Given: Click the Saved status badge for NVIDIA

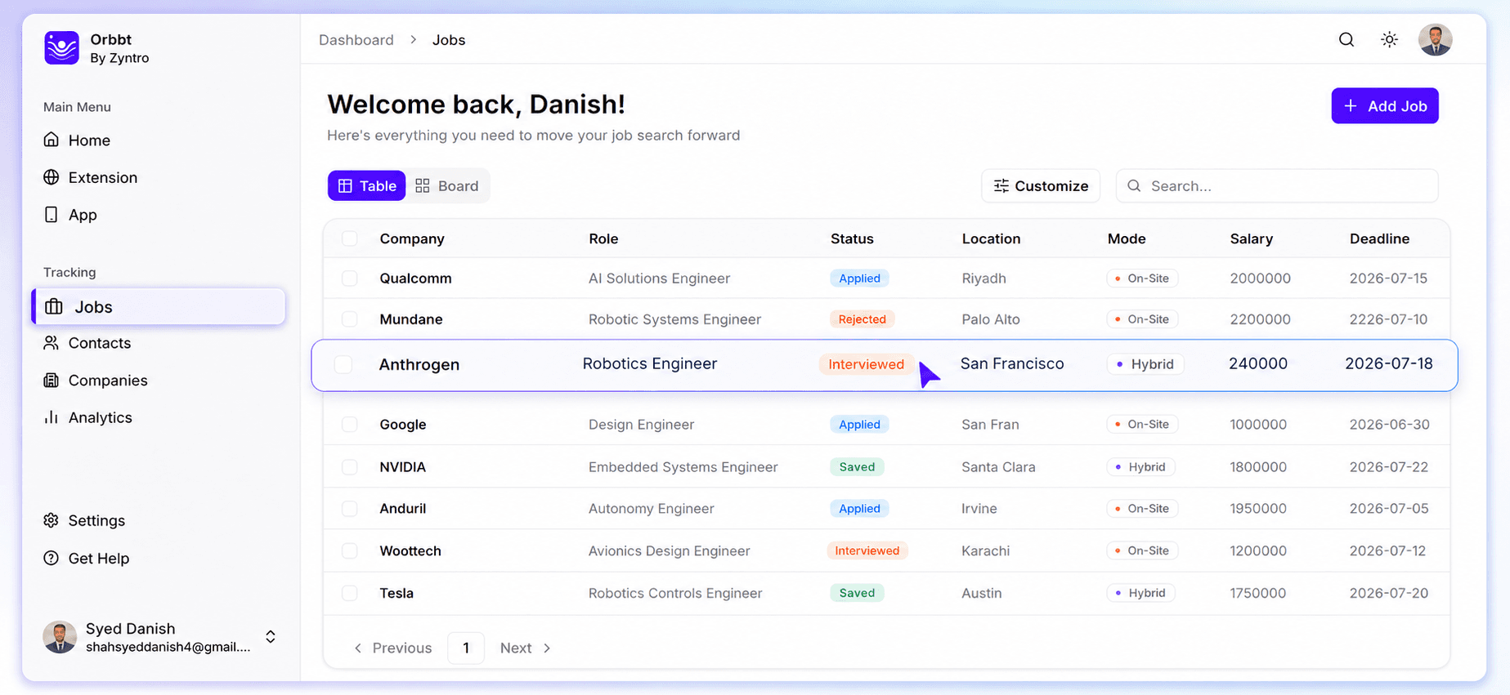Looking at the screenshot, I should coord(857,467).
